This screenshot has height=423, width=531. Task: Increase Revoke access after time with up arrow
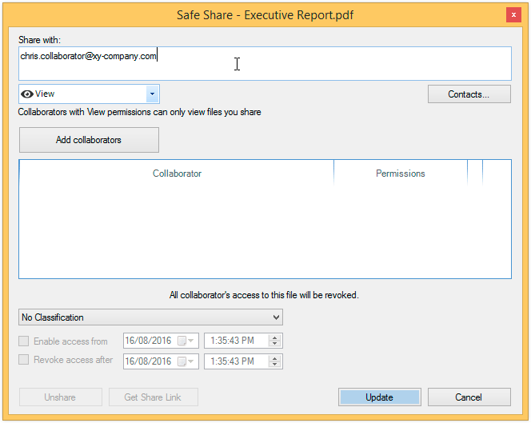coord(274,359)
